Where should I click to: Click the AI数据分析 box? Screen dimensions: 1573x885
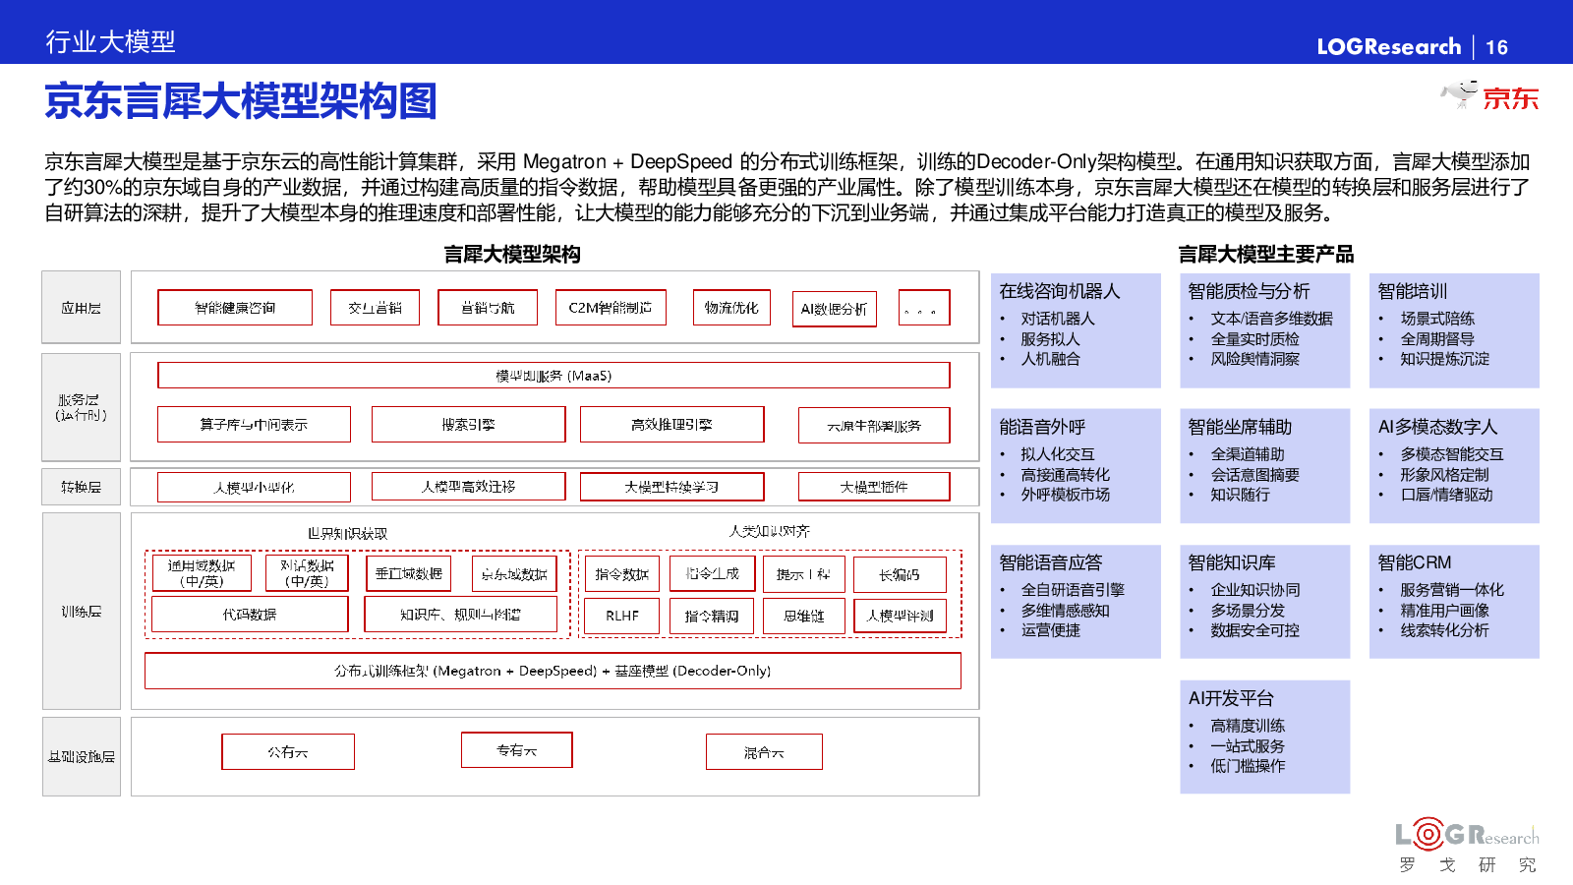pyautogui.click(x=834, y=309)
